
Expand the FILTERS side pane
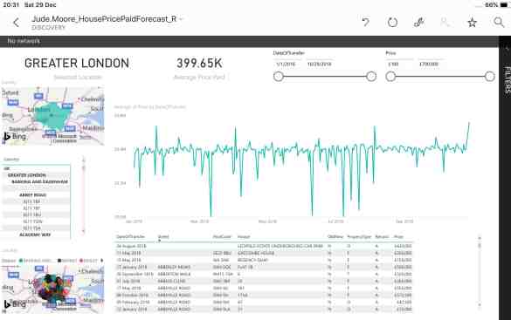pos(506,79)
